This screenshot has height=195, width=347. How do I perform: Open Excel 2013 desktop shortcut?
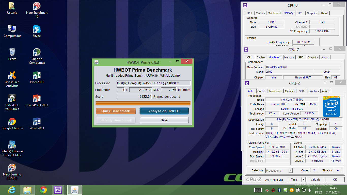pyautogui.click(x=37, y=77)
